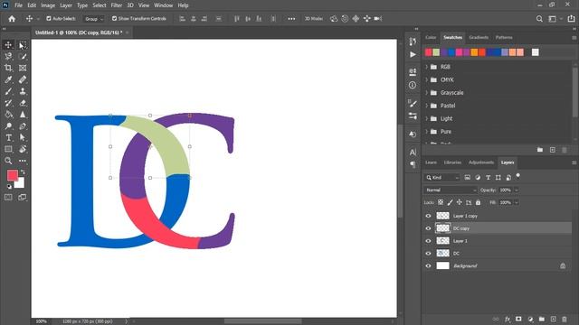Image resolution: width=579 pixels, height=325 pixels.
Task: Select the Path Selection arrow tool
Action: [23, 138]
